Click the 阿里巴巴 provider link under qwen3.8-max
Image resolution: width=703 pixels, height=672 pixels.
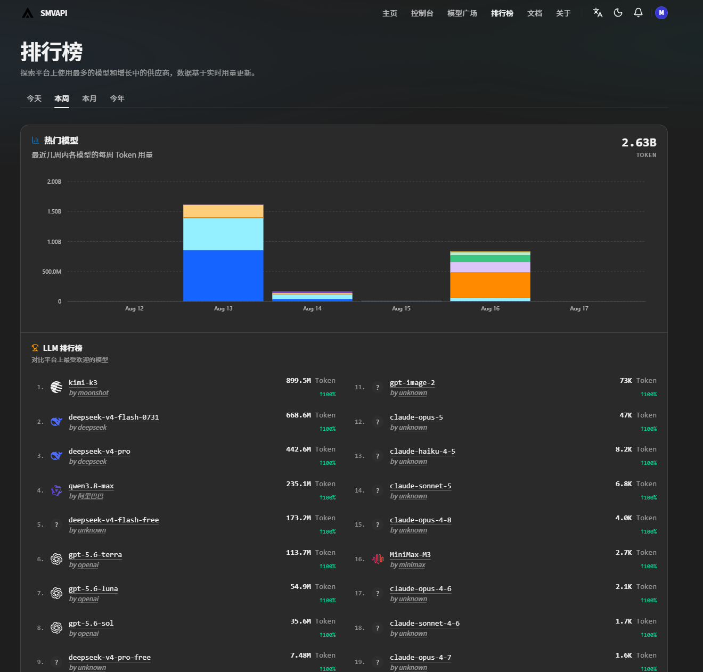[91, 496]
